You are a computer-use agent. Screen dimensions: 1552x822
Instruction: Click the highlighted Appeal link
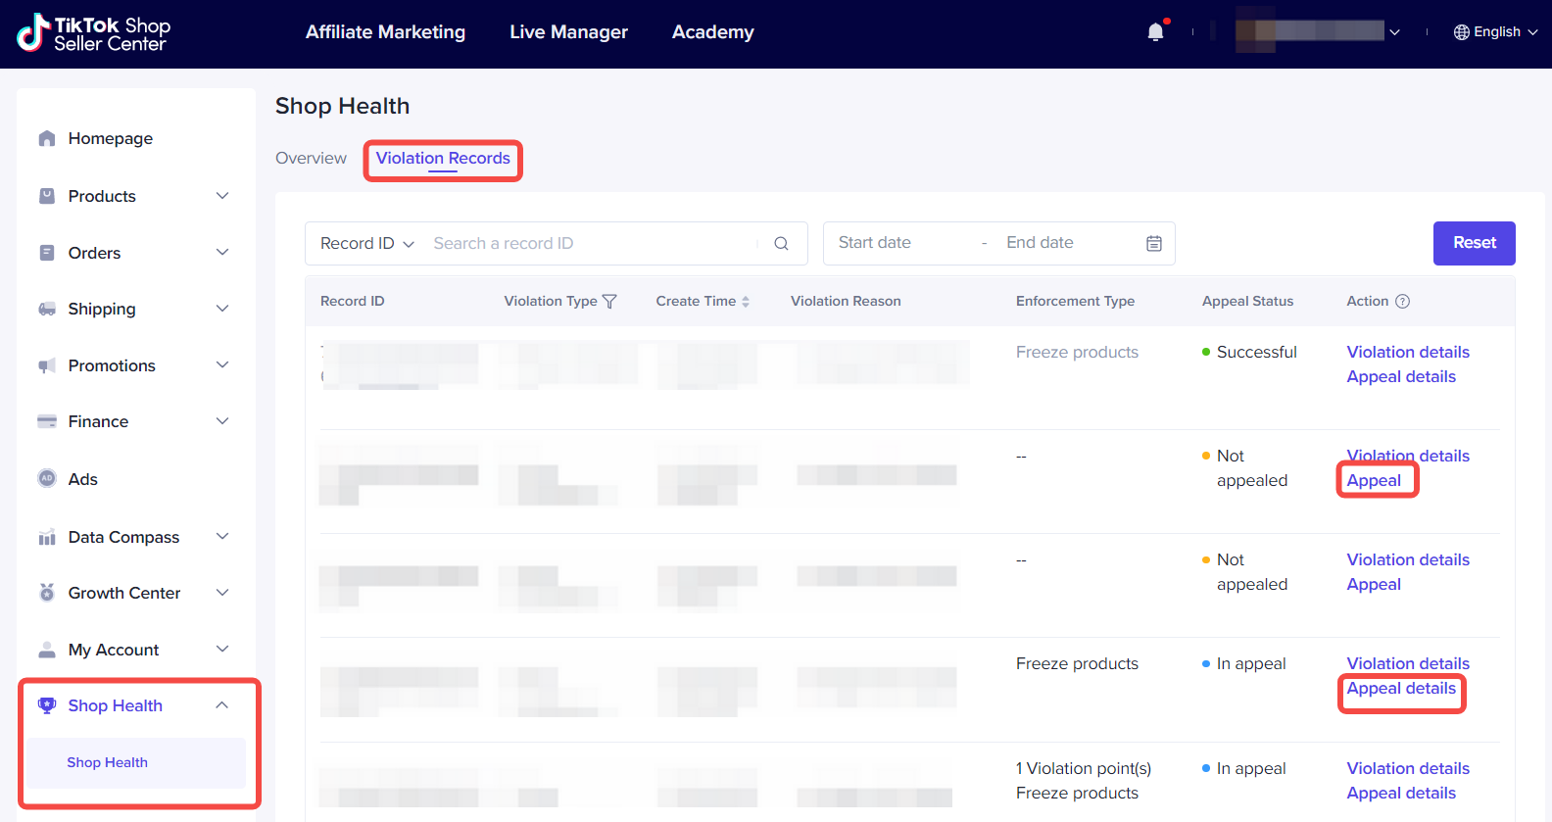click(1374, 481)
